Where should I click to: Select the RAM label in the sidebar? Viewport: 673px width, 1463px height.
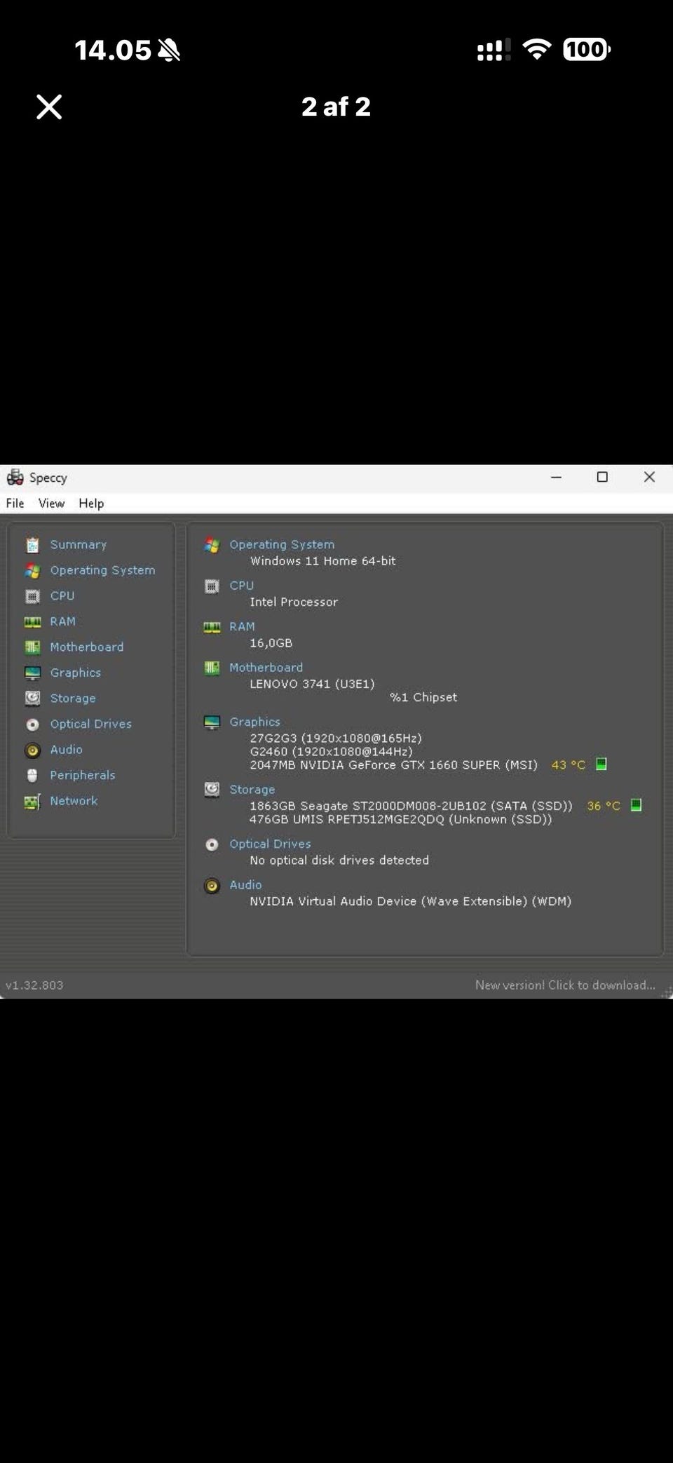tap(62, 622)
